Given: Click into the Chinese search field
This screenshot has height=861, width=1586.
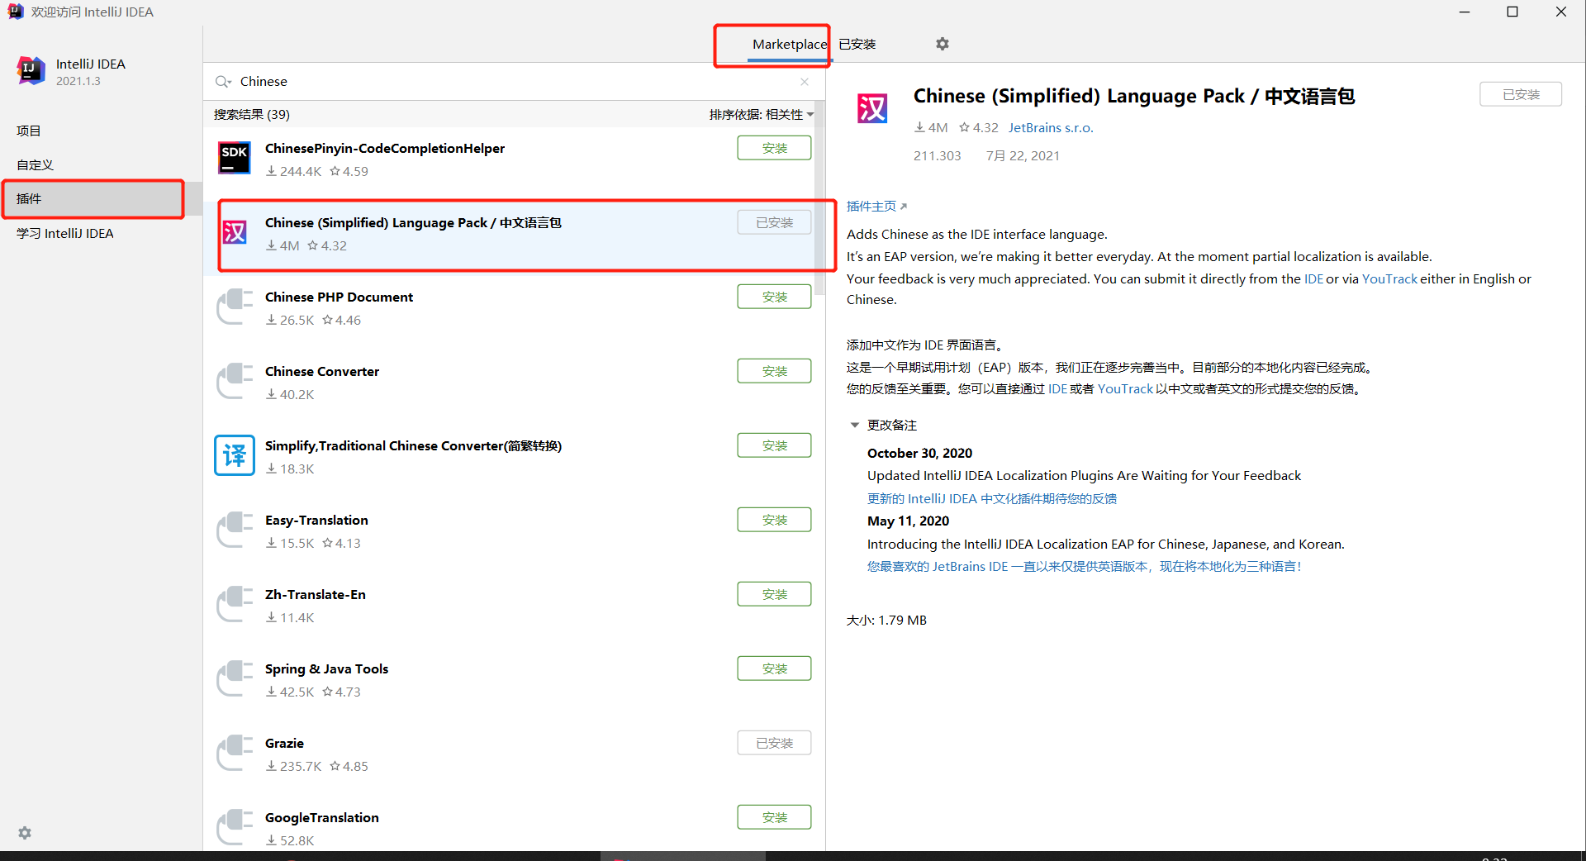Looking at the screenshot, I should pos(512,82).
